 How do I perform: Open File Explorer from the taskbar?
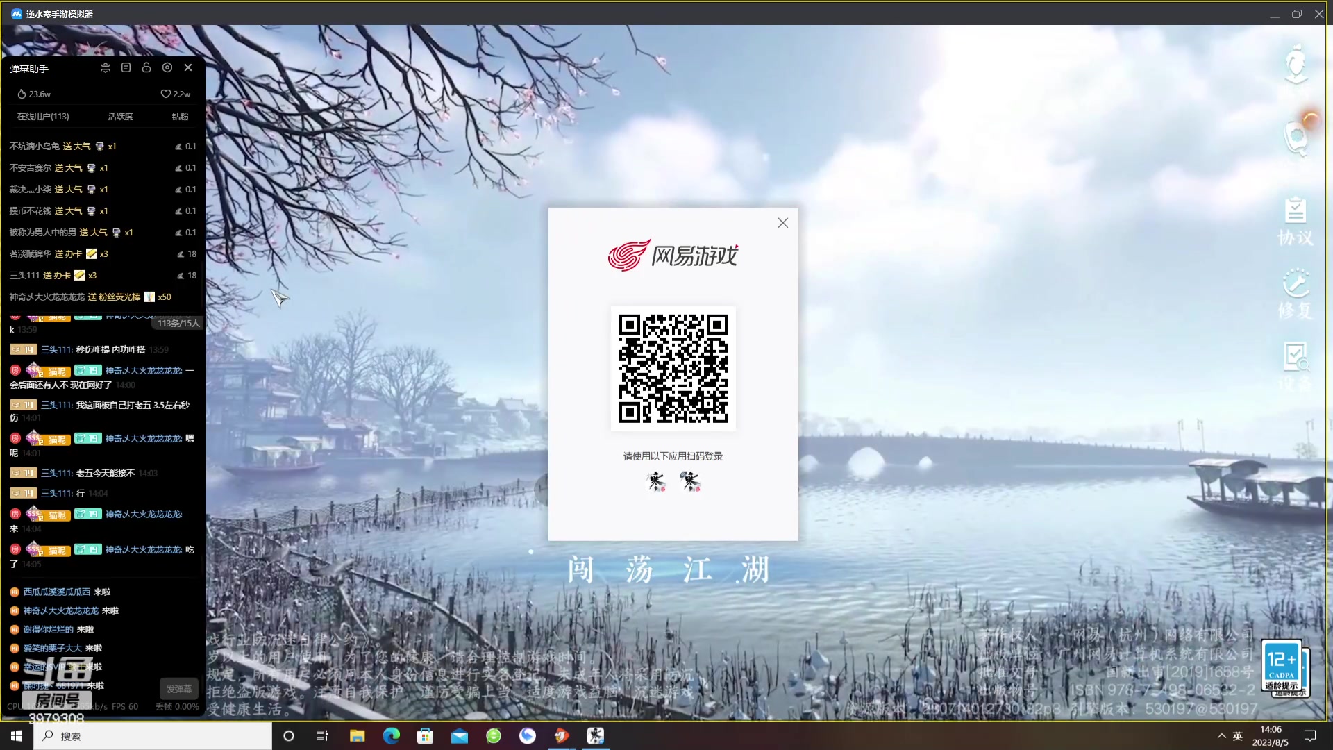coord(357,736)
